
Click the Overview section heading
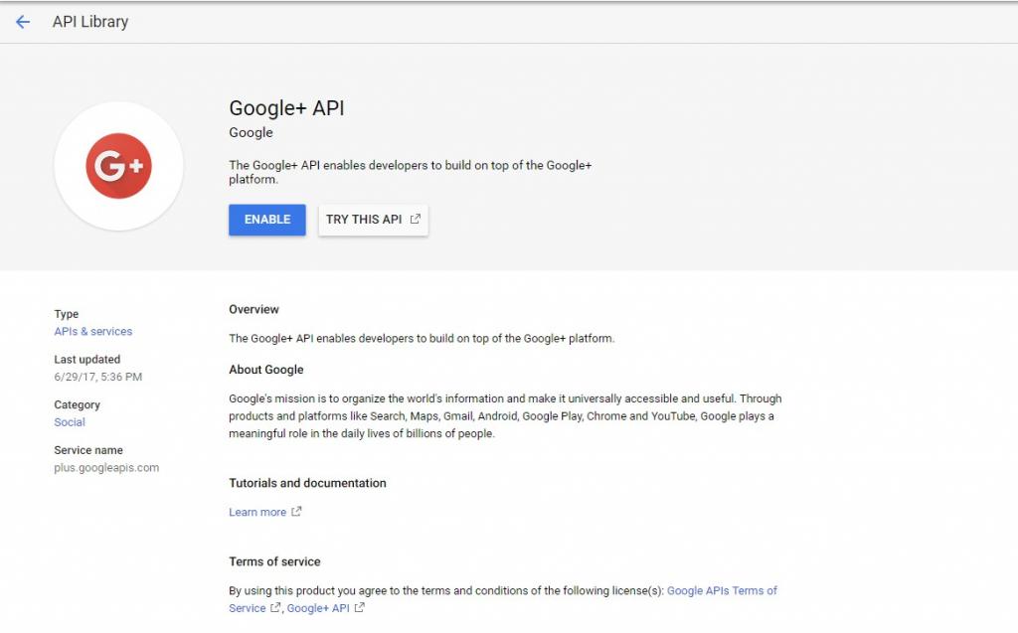point(254,310)
